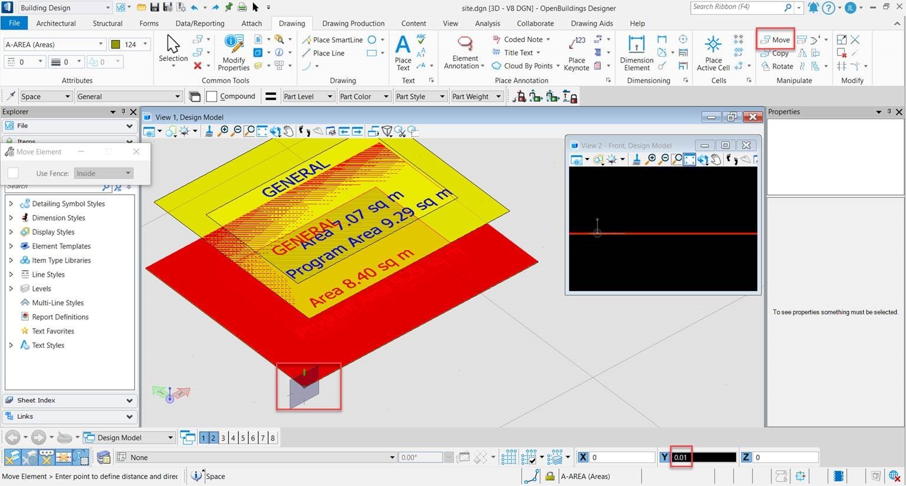The width and height of the screenshot is (906, 486).
Task: Choose Cloud By Points tool
Action: click(526, 66)
